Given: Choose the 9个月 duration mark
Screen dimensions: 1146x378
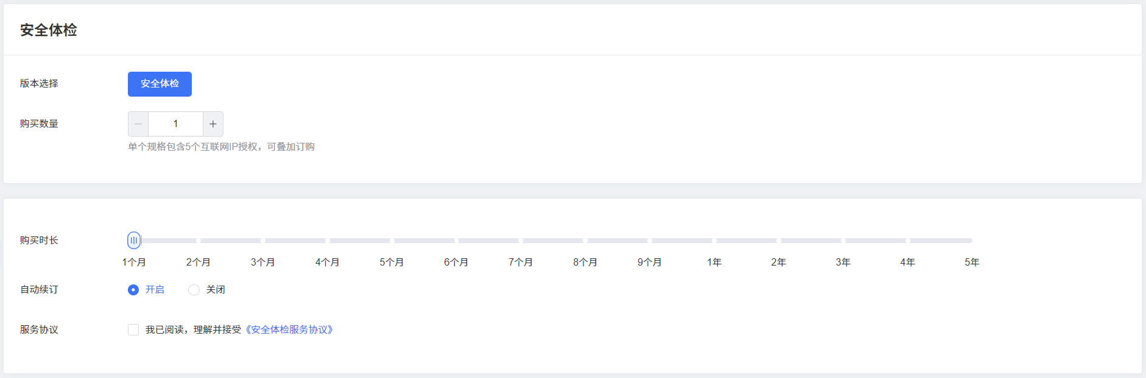Looking at the screenshot, I should coord(650,262).
